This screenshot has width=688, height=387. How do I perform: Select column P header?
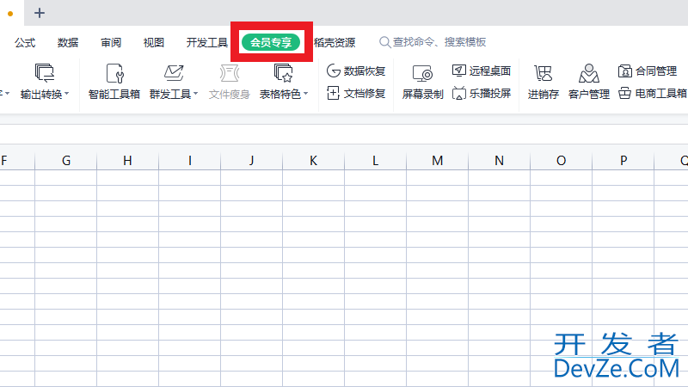(x=623, y=161)
